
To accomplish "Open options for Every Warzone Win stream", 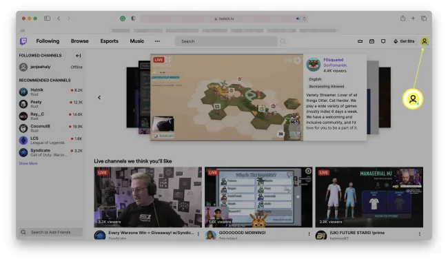I will point(198,234).
